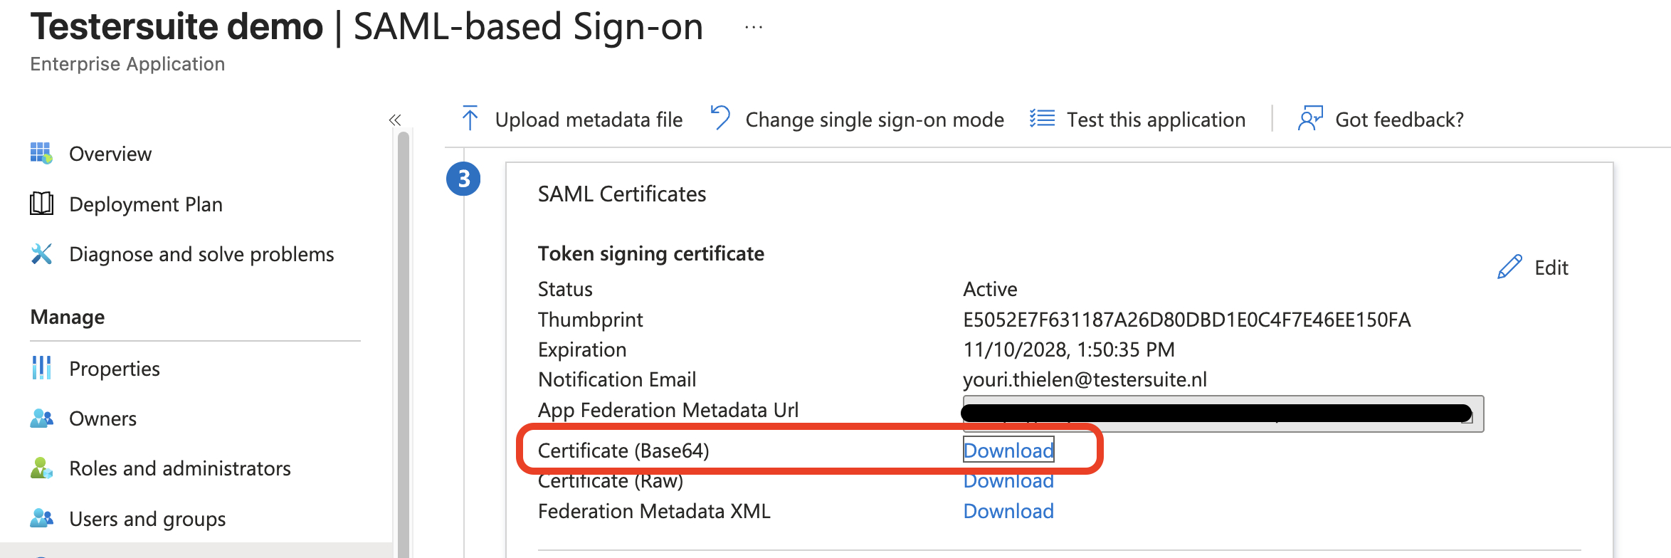The width and height of the screenshot is (1671, 558).
Task: Open the Got feedback? option
Action: (1381, 120)
